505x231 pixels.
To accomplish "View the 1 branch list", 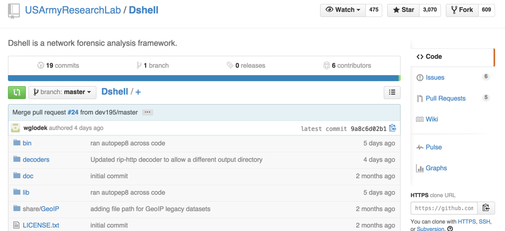I will (156, 65).
